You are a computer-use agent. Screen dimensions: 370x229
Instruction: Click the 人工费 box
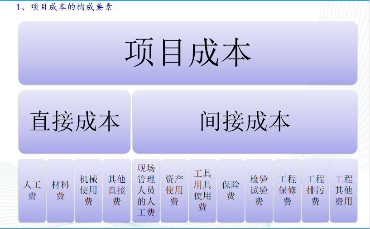(x=32, y=190)
